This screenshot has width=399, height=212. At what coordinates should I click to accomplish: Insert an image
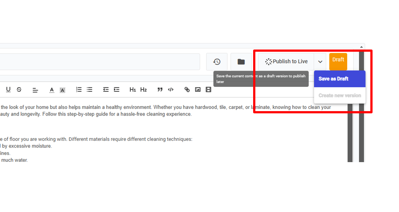(198, 89)
